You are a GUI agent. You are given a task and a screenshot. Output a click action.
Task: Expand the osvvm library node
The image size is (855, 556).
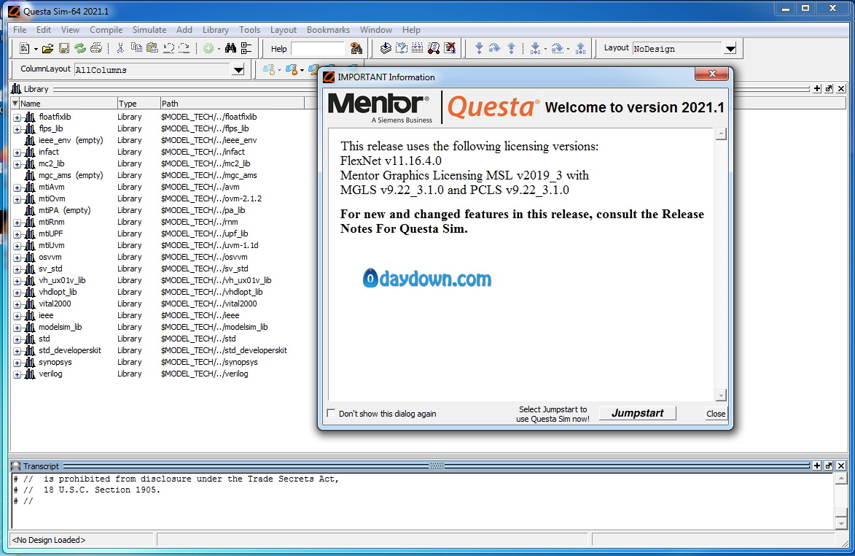(17, 258)
